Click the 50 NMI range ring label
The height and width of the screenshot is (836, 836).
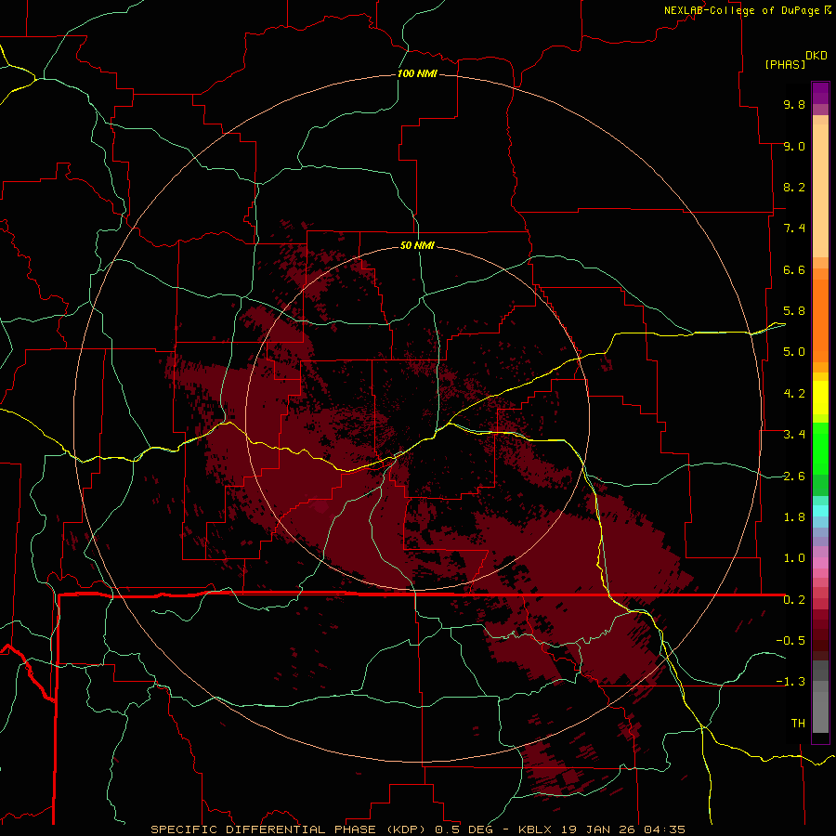[417, 245]
